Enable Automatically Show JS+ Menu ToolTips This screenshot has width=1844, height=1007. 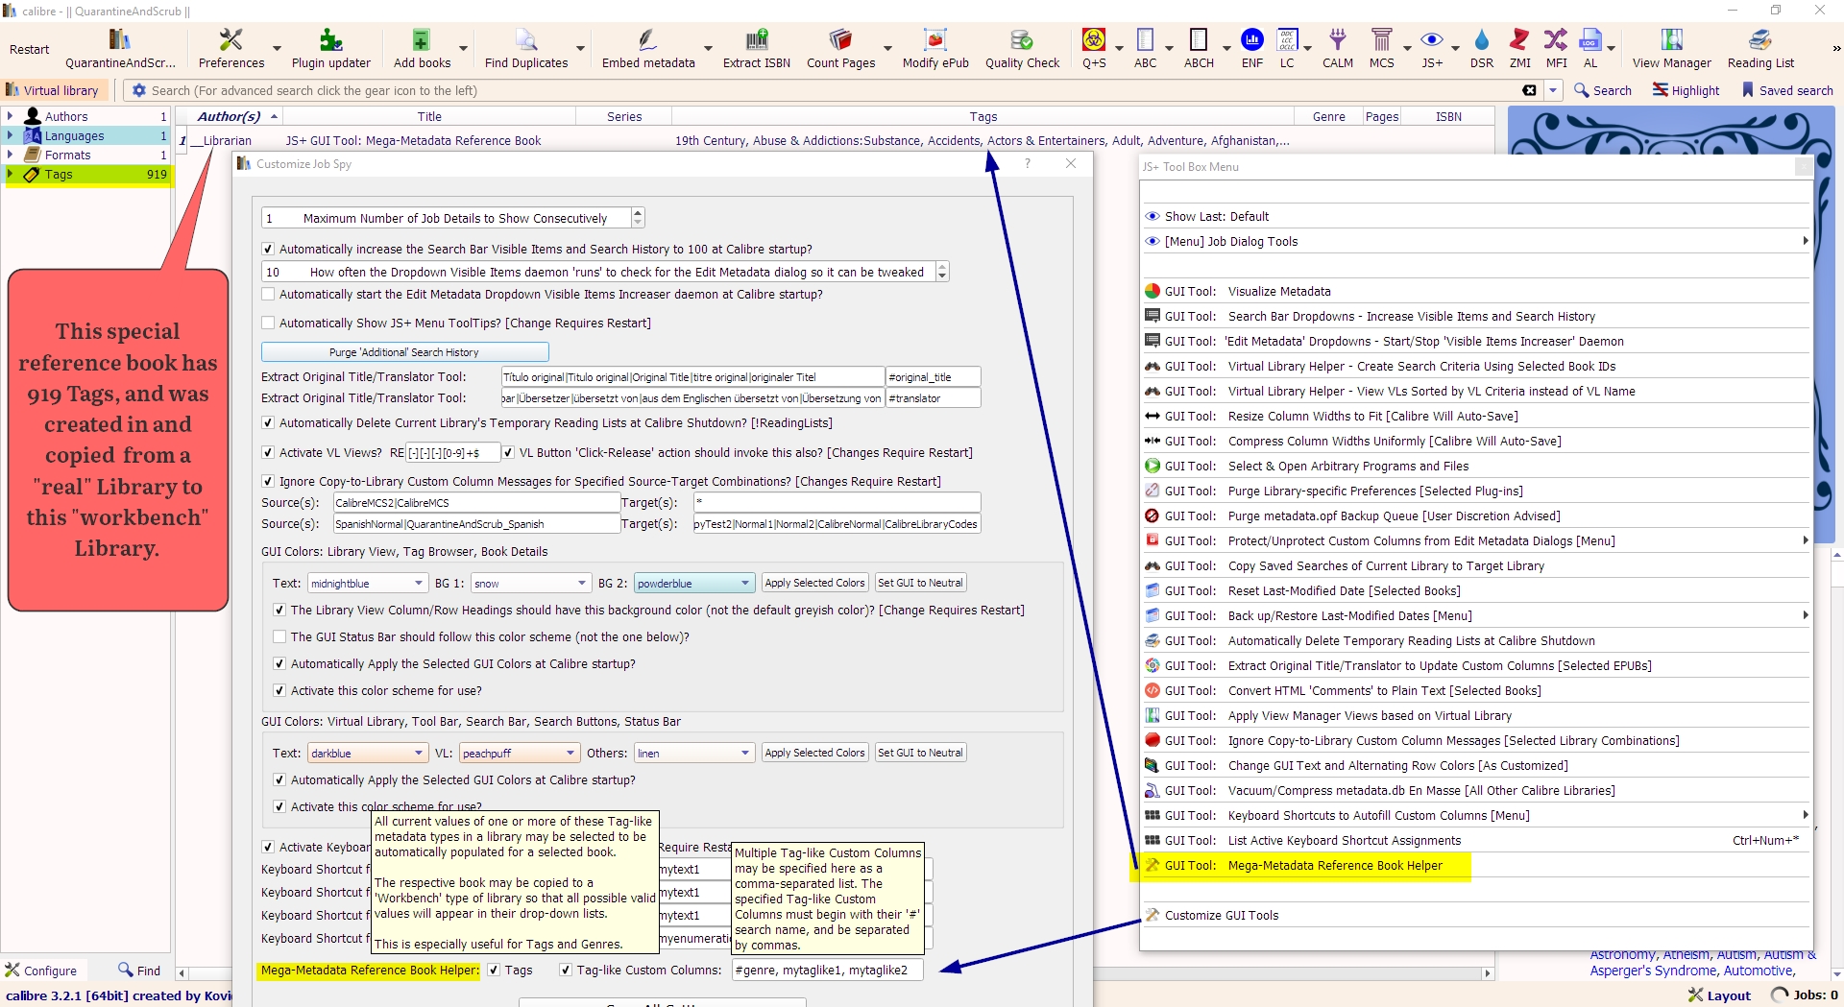[x=269, y=324]
